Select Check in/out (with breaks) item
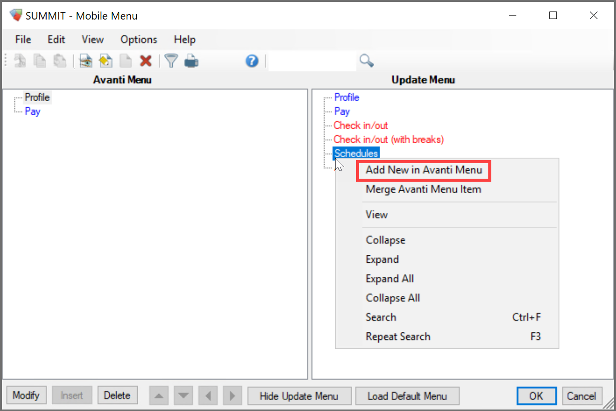Image resolution: width=616 pixels, height=411 pixels. (389, 139)
